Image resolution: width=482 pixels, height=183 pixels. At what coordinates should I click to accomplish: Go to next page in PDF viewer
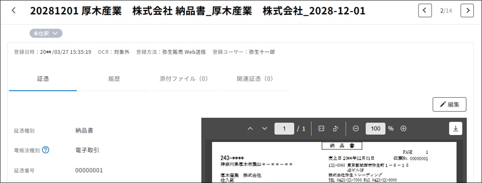[x=264, y=128]
